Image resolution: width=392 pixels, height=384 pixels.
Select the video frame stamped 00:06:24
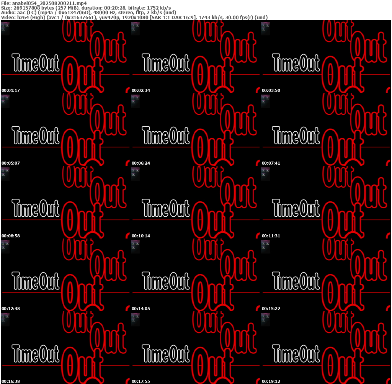[x=196, y=129]
